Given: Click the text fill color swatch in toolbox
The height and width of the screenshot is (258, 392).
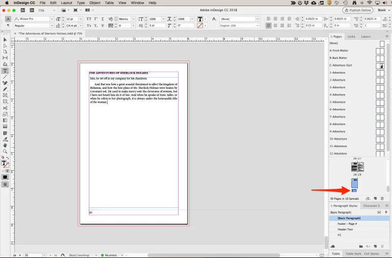Looking at the screenshot, I should pos(4,163).
